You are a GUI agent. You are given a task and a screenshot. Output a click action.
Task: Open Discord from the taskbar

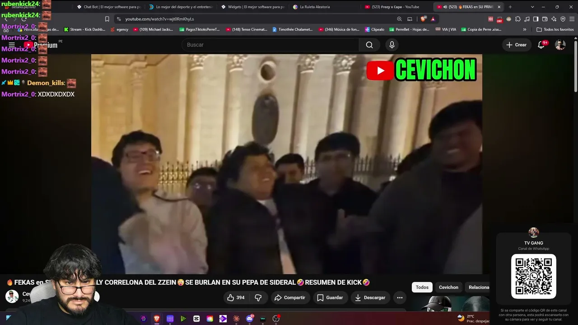tap(250, 319)
